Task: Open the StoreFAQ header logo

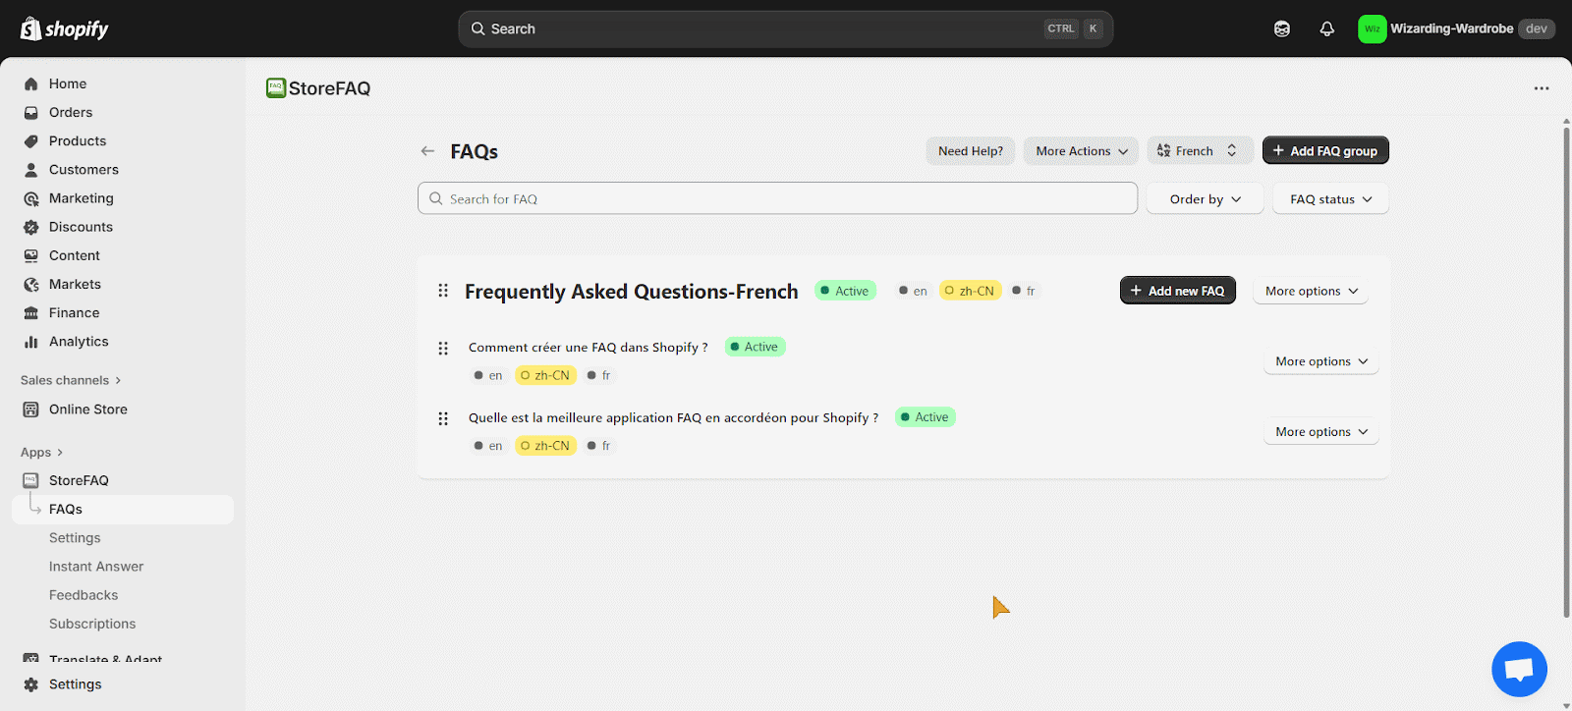Action: point(276,87)
